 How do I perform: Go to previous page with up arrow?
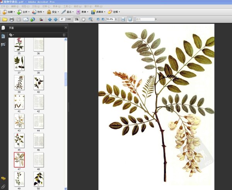click(49, 19)
